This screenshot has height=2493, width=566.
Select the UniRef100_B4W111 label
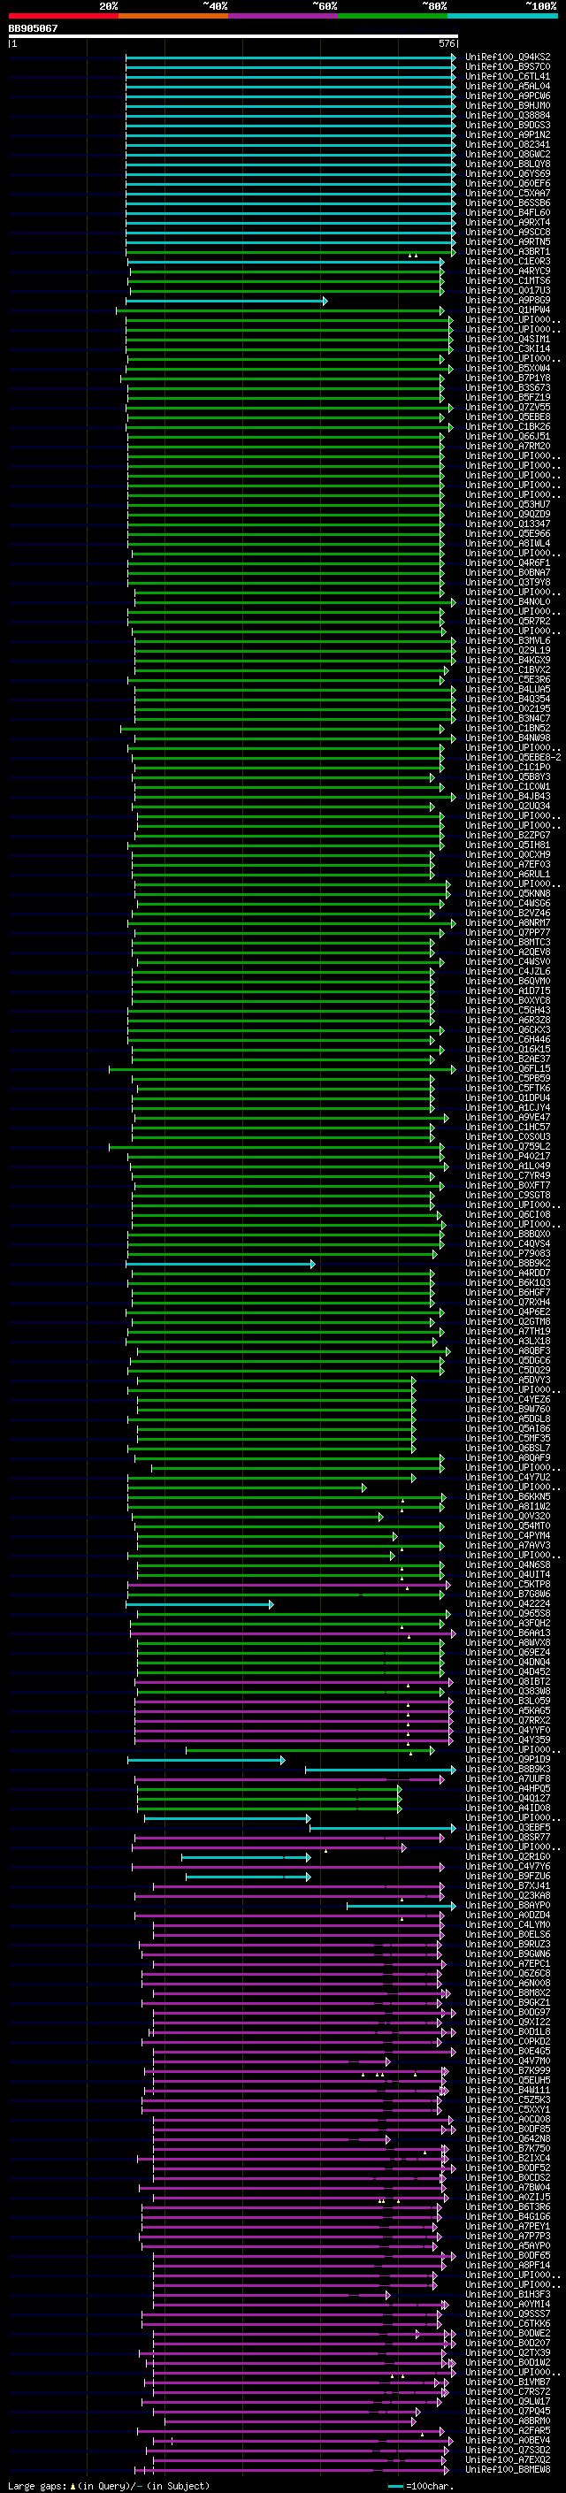(508, 2090)
